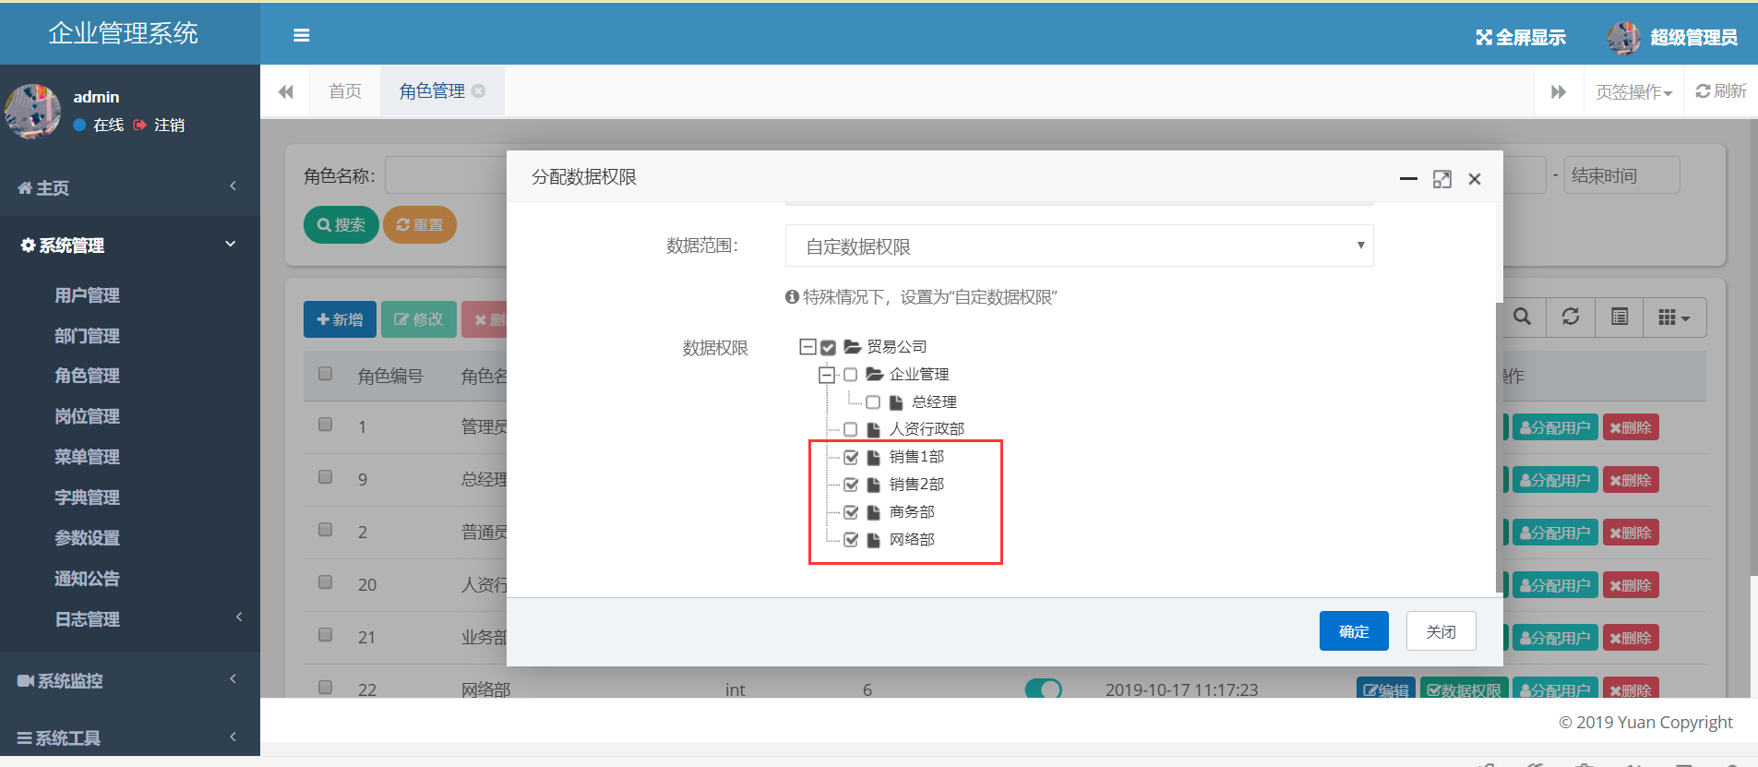Uncheck the 商务部 checkbox
This screenshot has width=1758, height=767.
pyautogui.click(x=851, y=512)
